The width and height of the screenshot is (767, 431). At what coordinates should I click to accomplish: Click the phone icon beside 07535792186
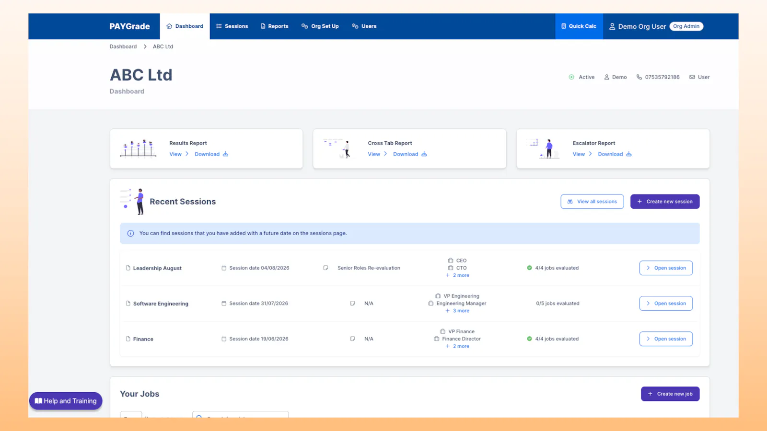click(639, 77)
